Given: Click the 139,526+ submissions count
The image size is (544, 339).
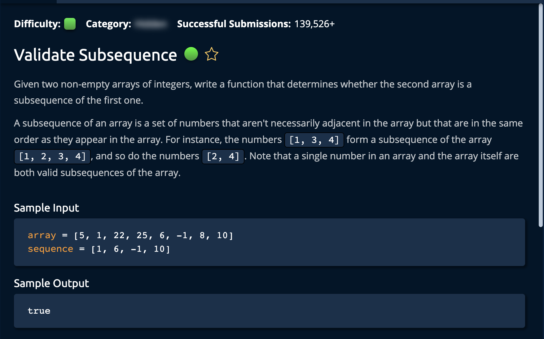Looking at the screenshot, I should pyautogui.click(x=314, y=24).
